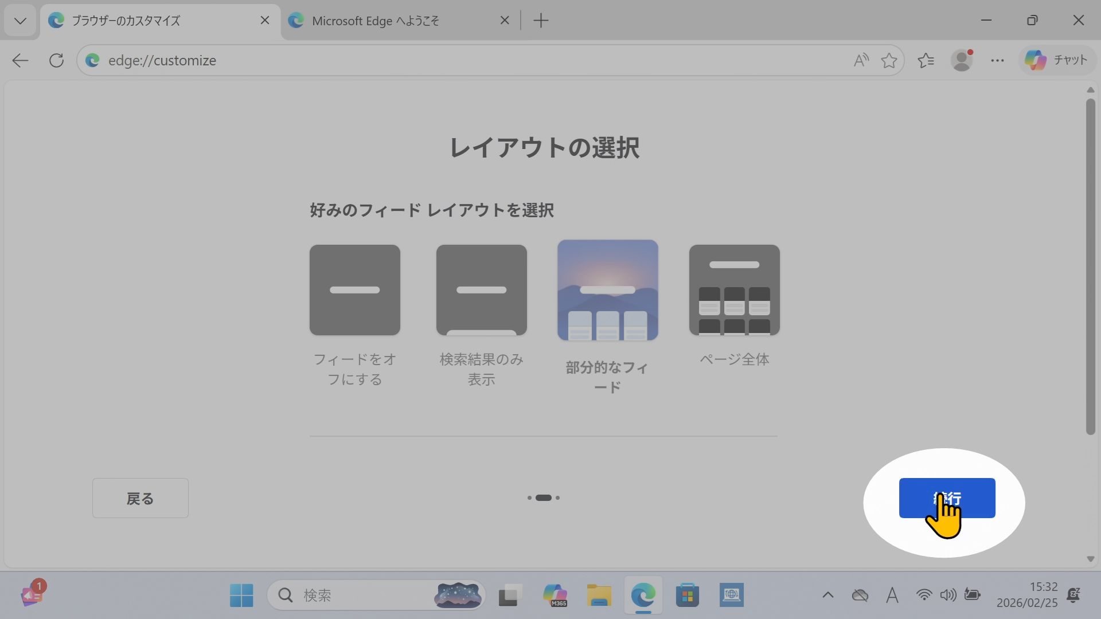The height and width of the screenshot is (619, 1101).
Task: Click the active carousel page indicator dot
Action: pos(544,497)
